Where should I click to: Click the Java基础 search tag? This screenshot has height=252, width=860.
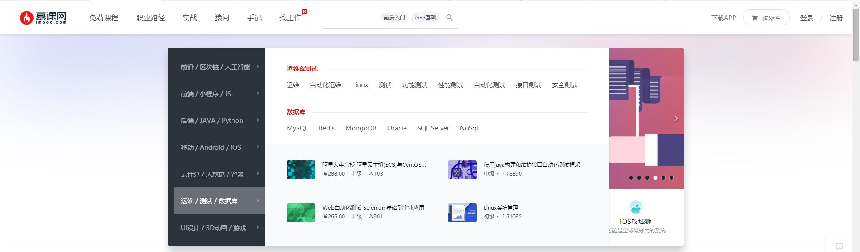click(x=425, y=17)
